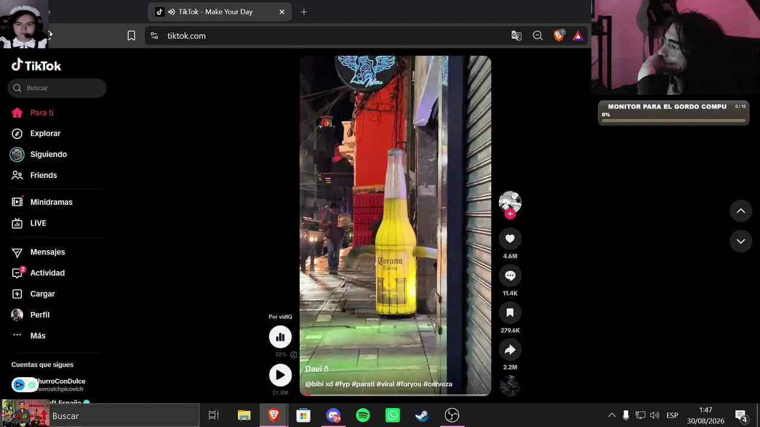
Task: Seek on the video progress bar
Action: click(395, 394)
